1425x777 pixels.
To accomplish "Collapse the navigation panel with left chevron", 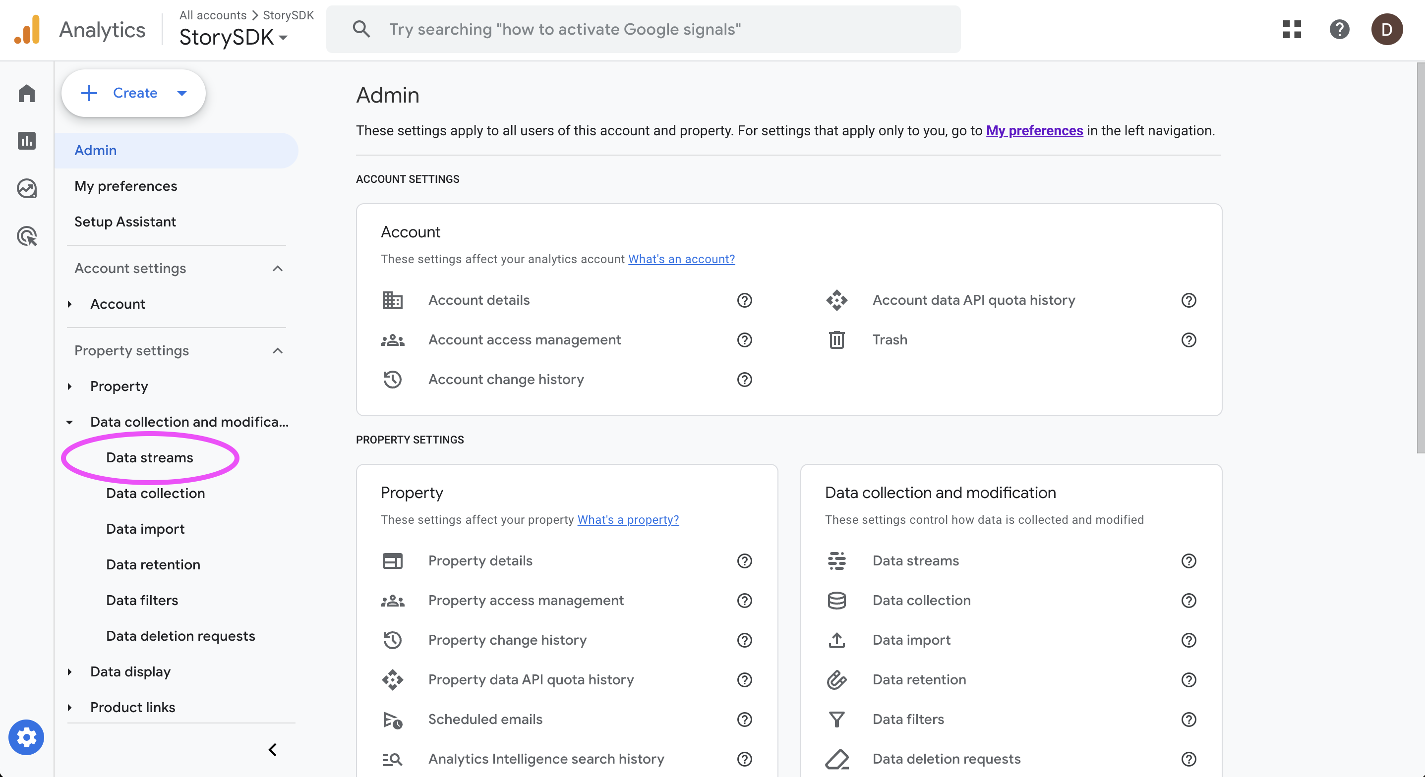I will point(272,749).
